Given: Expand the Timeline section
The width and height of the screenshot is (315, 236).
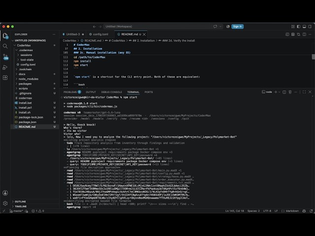Looking at the screenshot, I should click(x=21, y=206).
